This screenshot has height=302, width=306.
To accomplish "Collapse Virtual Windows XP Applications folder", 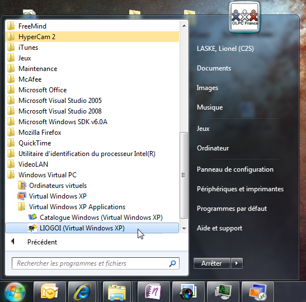I will 92,207.
